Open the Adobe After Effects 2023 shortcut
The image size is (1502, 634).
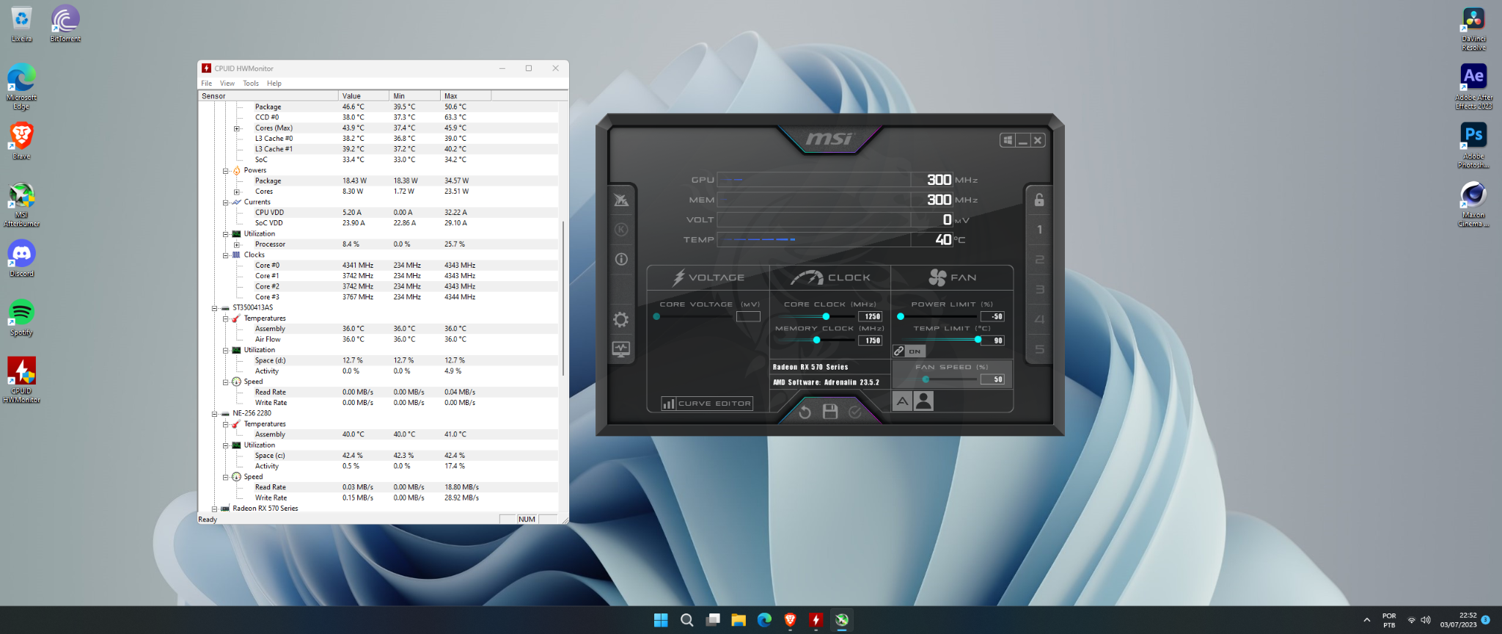(1473, 87)
